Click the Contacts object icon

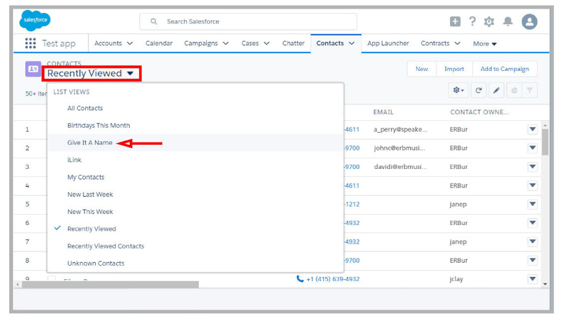click(x=33, y=69)
